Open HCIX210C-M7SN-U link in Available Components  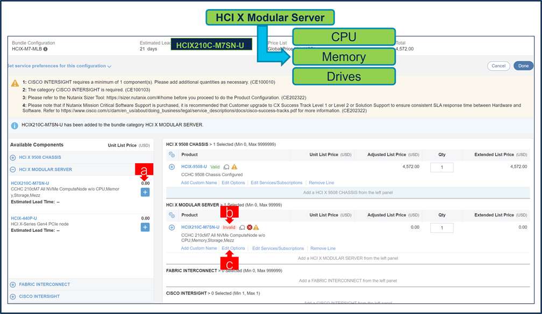[30, 183]
